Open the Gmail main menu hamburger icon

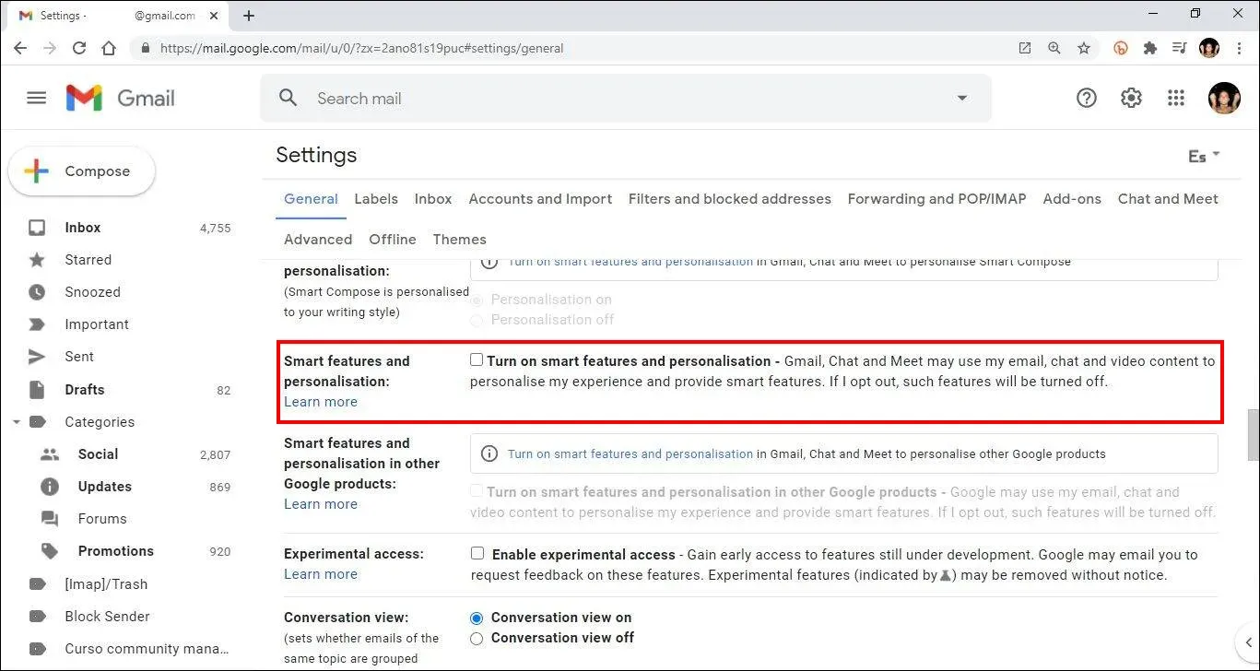[37, 98]
